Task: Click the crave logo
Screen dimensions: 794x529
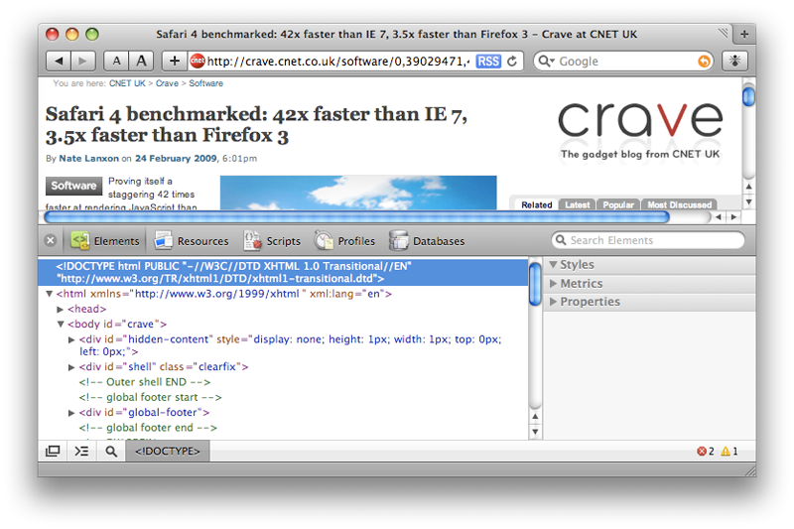Action: [640, 120]
